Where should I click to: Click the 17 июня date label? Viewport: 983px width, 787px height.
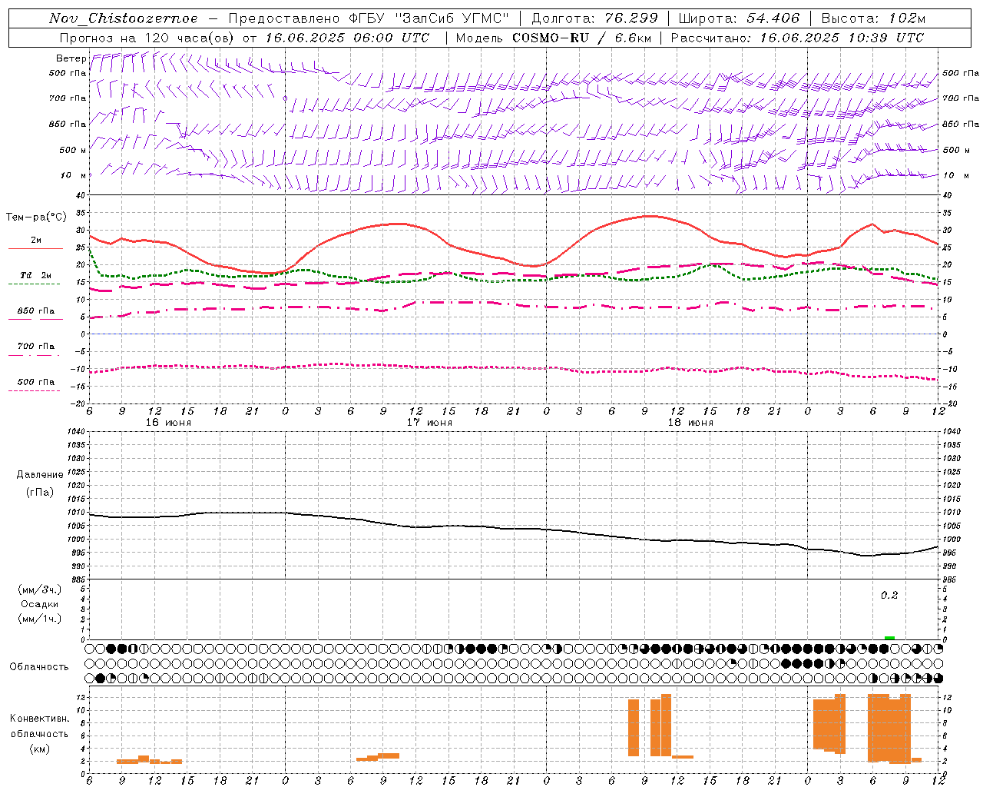pos(429,423)
